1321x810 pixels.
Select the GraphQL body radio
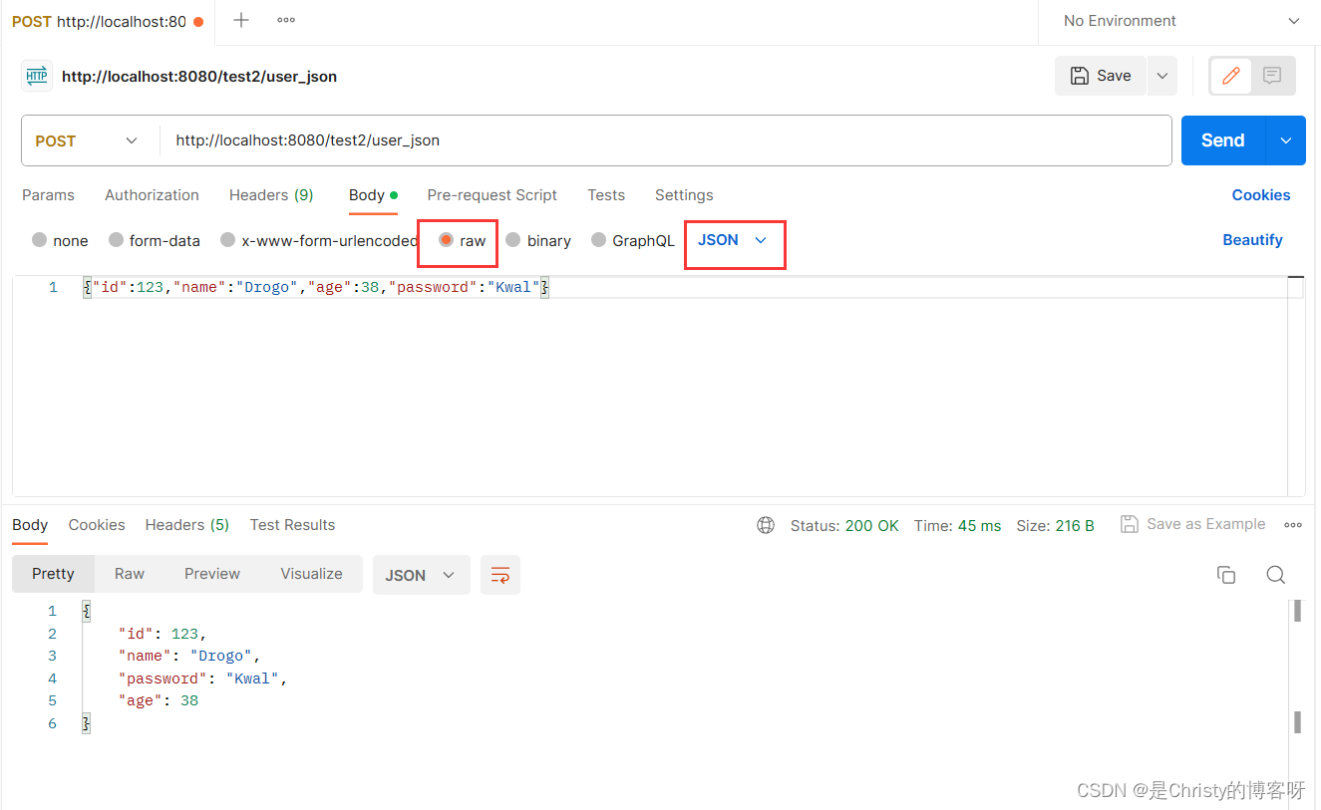coord(598,239)
